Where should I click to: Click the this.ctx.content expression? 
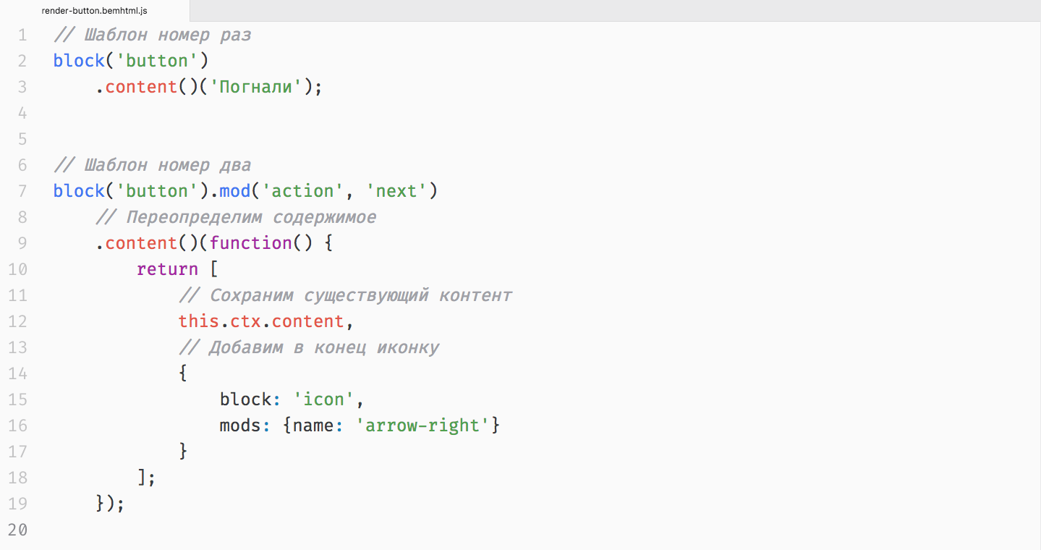[x=261, y=321]
